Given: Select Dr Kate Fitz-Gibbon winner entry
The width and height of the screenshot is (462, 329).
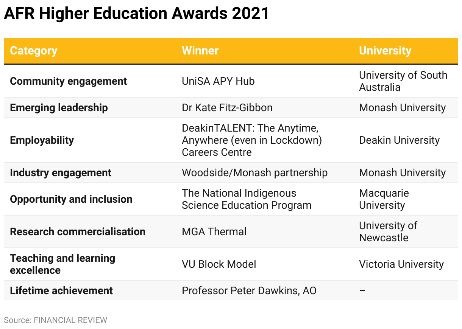Looking at the screenshot, I should [227, 108].
